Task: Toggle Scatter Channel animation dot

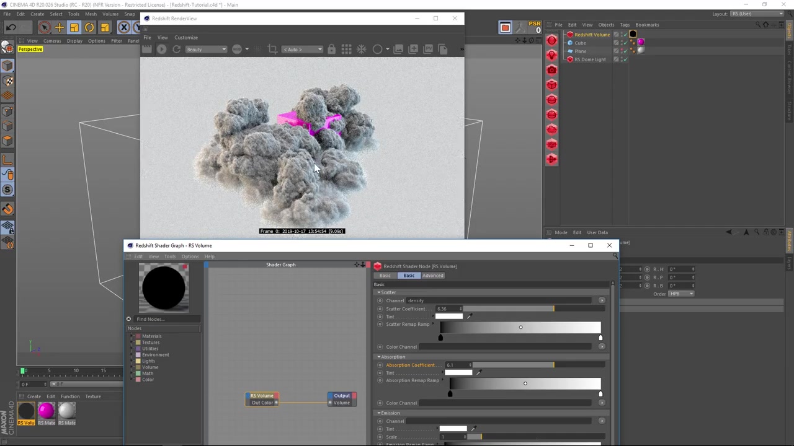Action: tap(380, 300)
